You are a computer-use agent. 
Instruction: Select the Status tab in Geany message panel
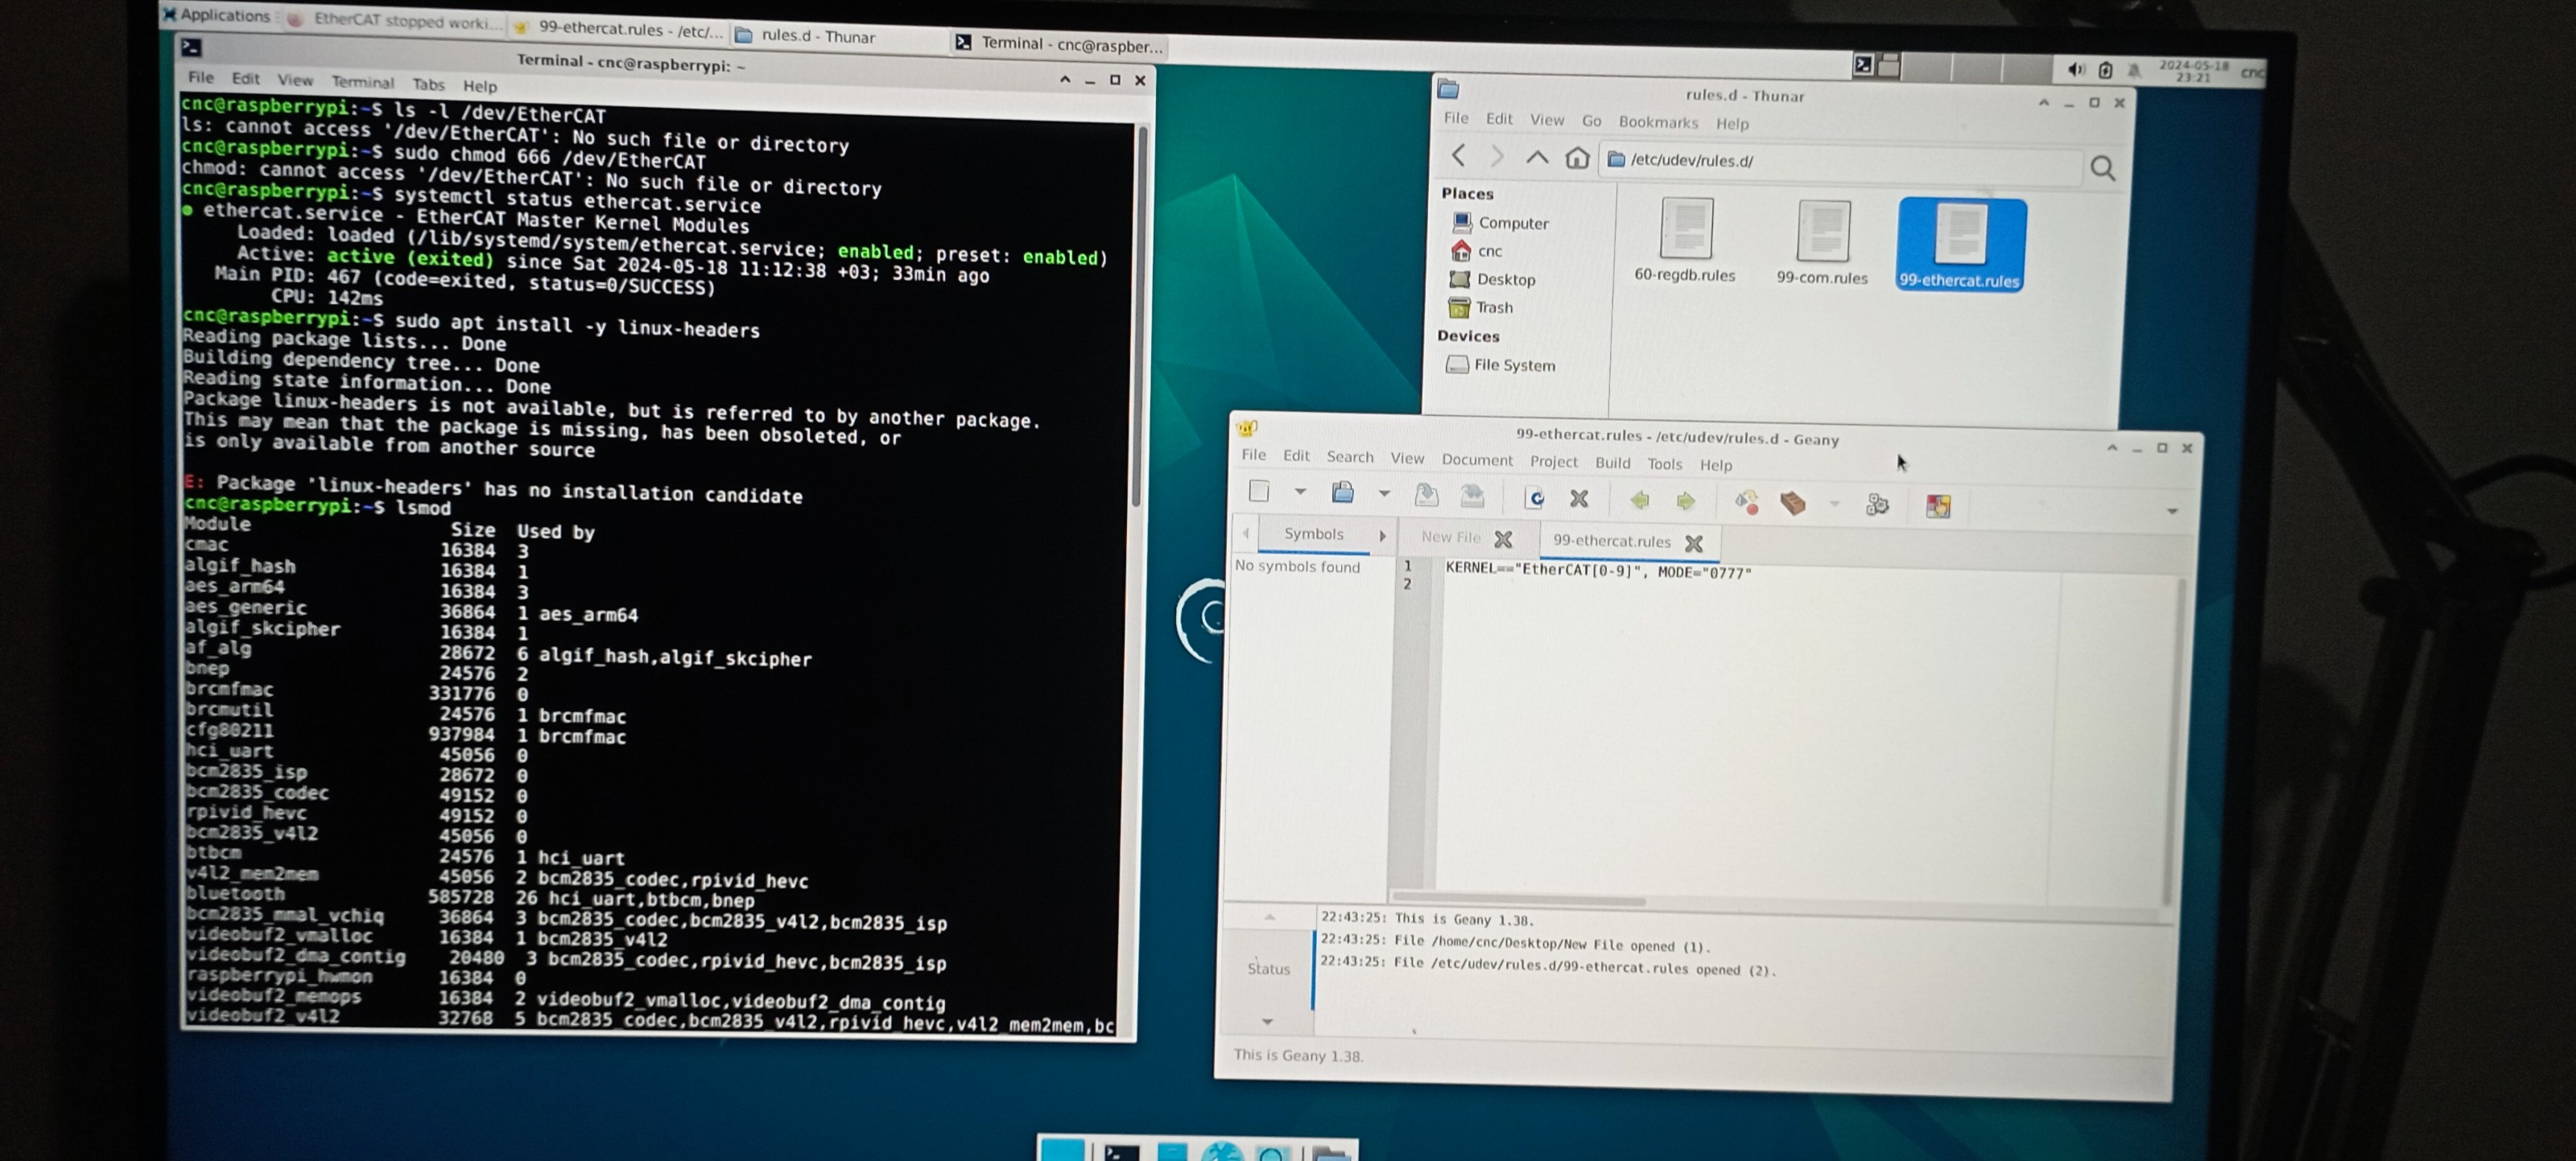point(1268,968)
